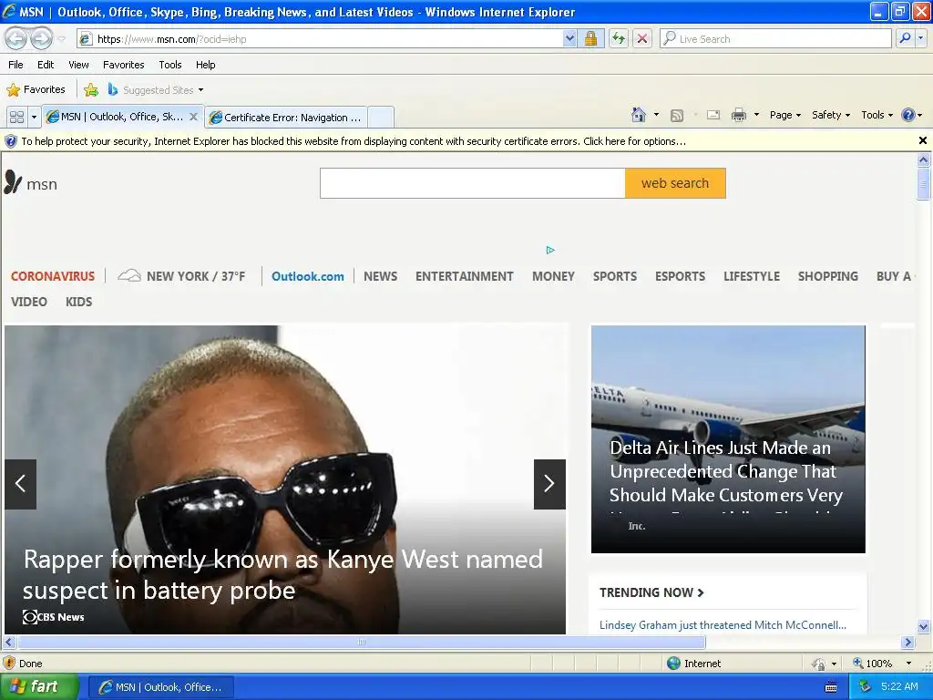Viewport: 933px width, 700px height.
Task: Open the Home button dropdown arrow
Action: tap(656, 115)
